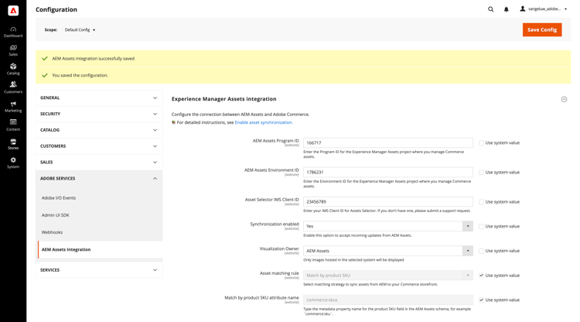This screenshot has width=580, height=322.
Task: Expand the GENERAL configuration section
Action: tap(99, 98)
